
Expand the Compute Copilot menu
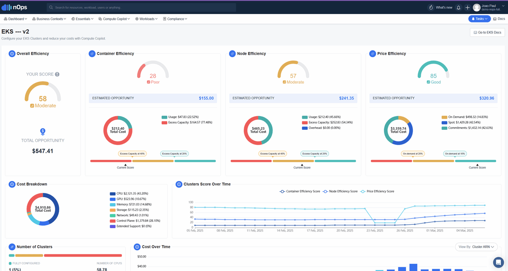click(x=115, y=19)
